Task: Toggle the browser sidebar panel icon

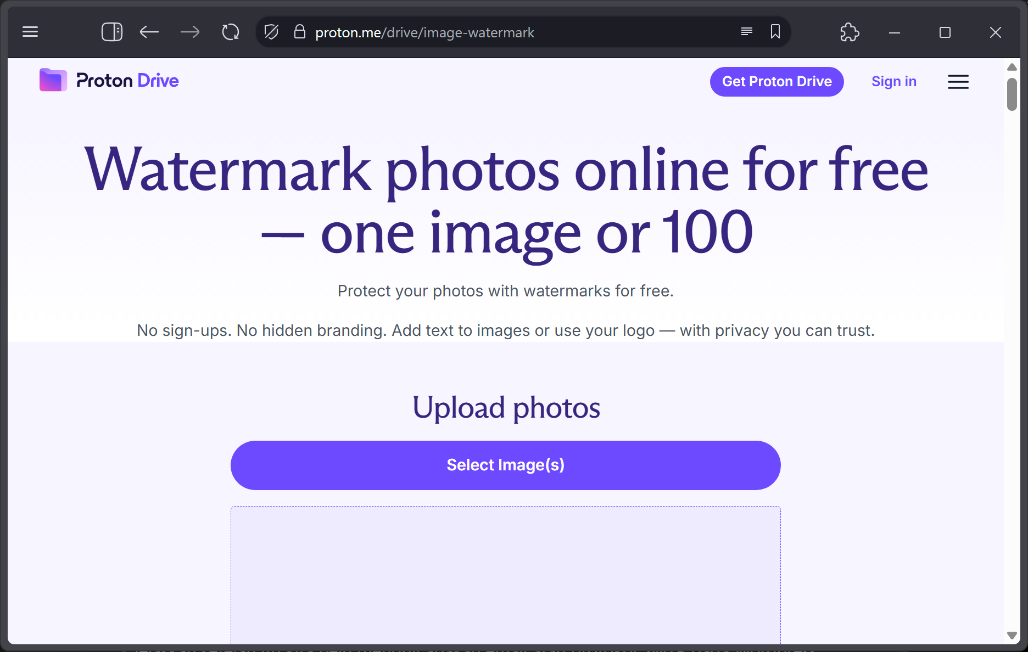Action: click(x=111, y=32)
